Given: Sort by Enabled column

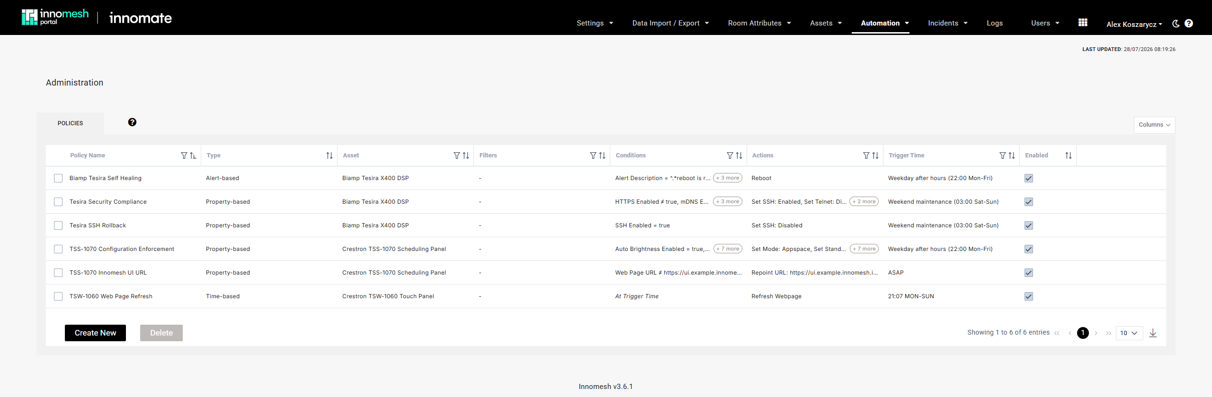Looking at the screenshot, I should 1069,155.
